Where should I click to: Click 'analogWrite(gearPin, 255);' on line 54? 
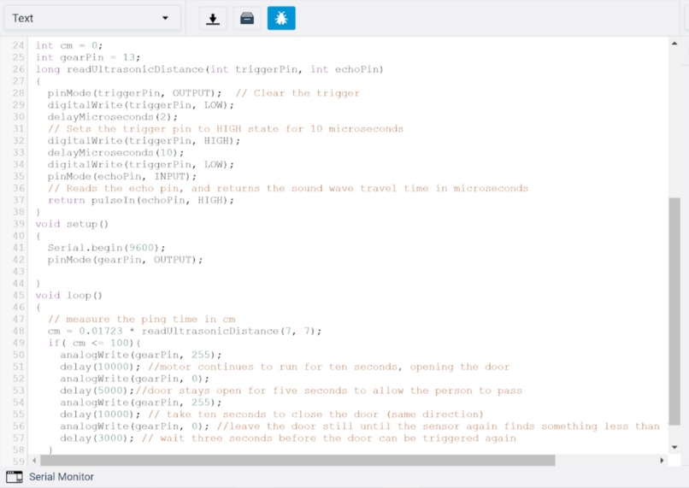click(140, 402)
